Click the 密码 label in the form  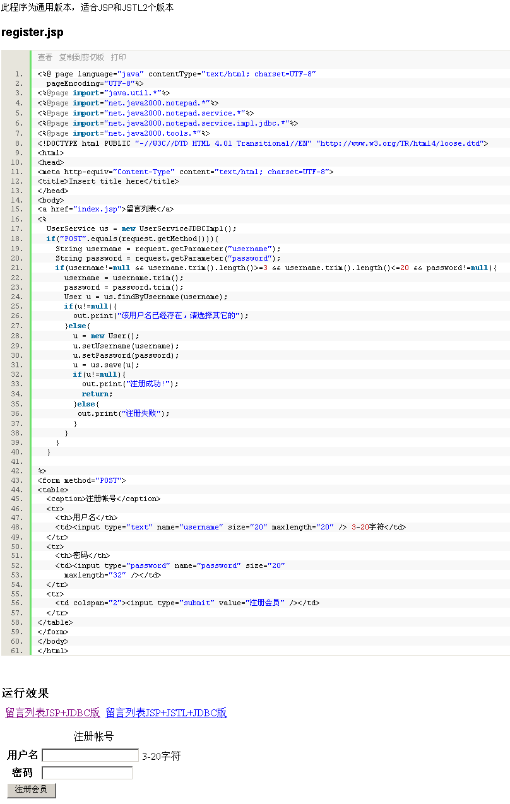point(23,773)
